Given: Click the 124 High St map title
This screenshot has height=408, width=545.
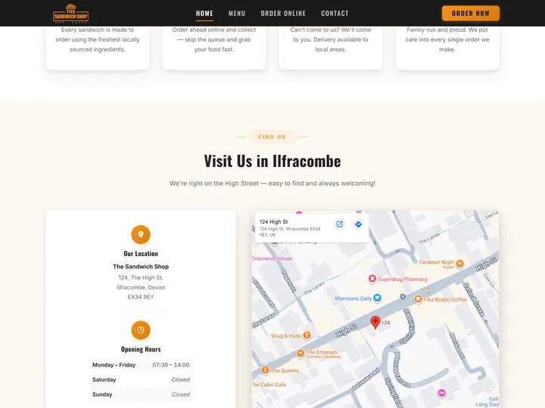Looking at the screenshot, I should 273,221.
